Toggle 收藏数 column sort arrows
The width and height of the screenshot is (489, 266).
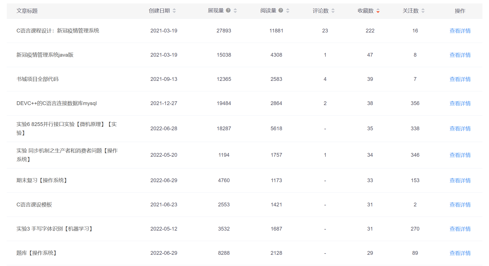(378, 11)
